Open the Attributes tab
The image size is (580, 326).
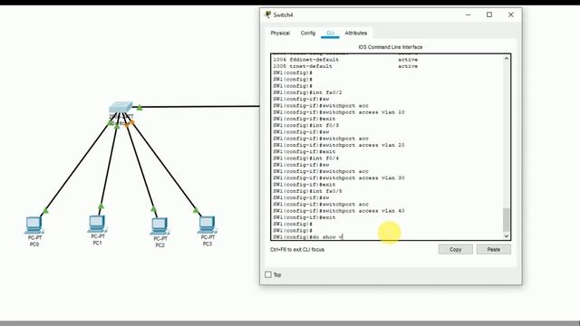[x=356, y=33]
